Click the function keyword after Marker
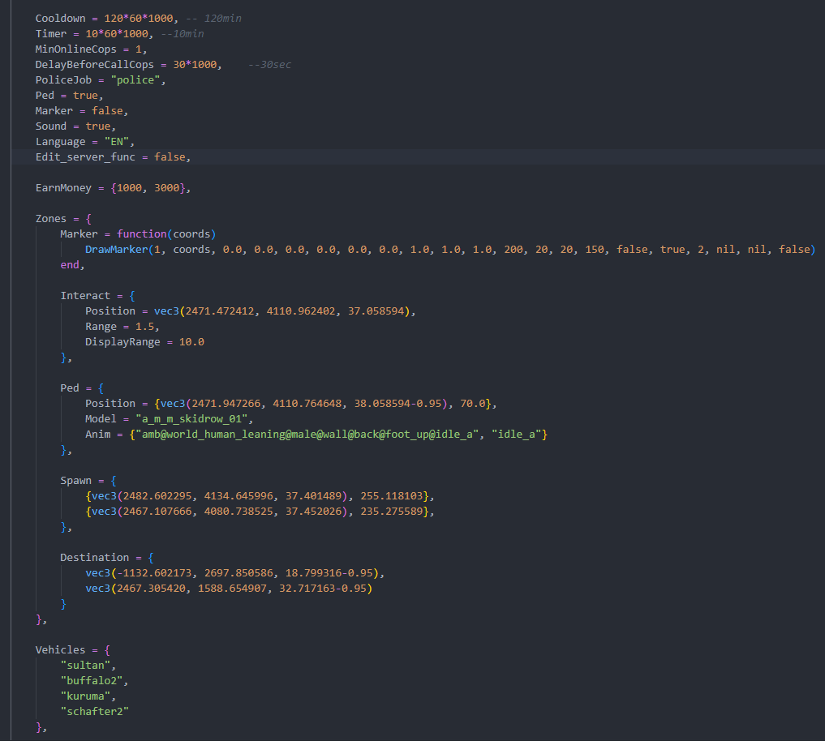This screenshot has height=741, width=825. pyautogui.click(x=141, y=233)
